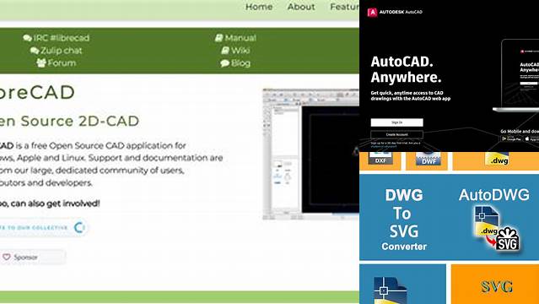
Task: Open the Wiki link
Action: (240, 51)
